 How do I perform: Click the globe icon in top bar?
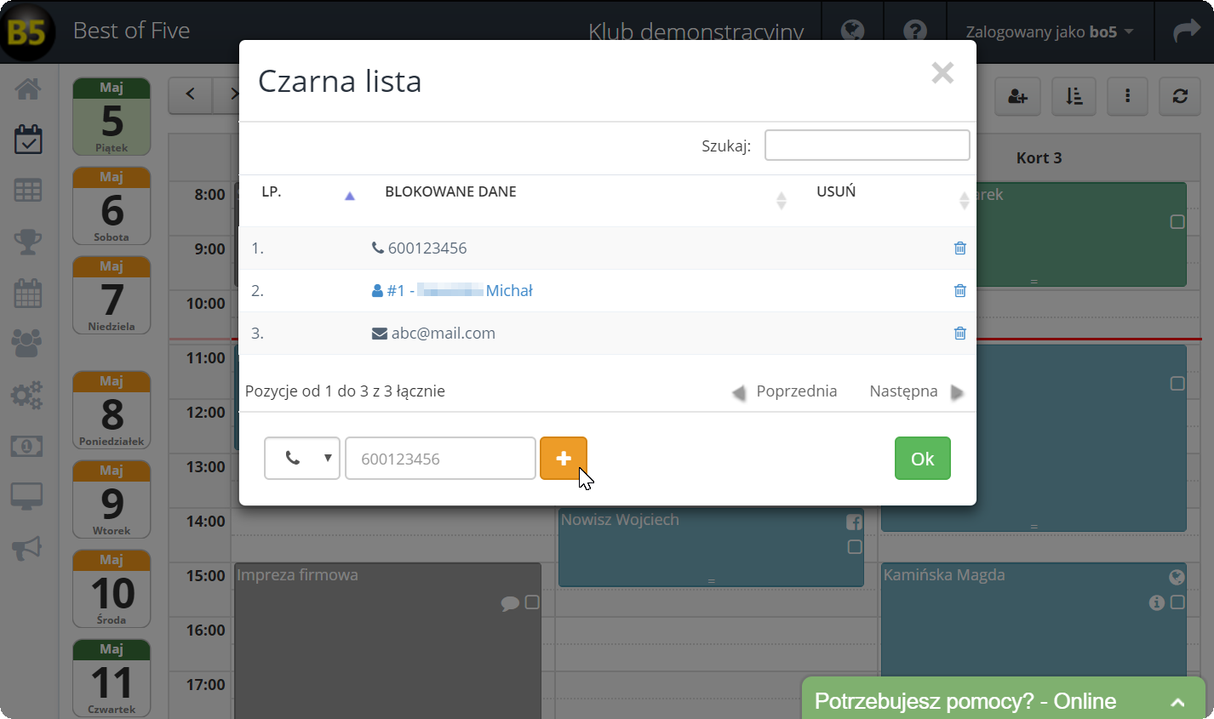coord(852,31)
